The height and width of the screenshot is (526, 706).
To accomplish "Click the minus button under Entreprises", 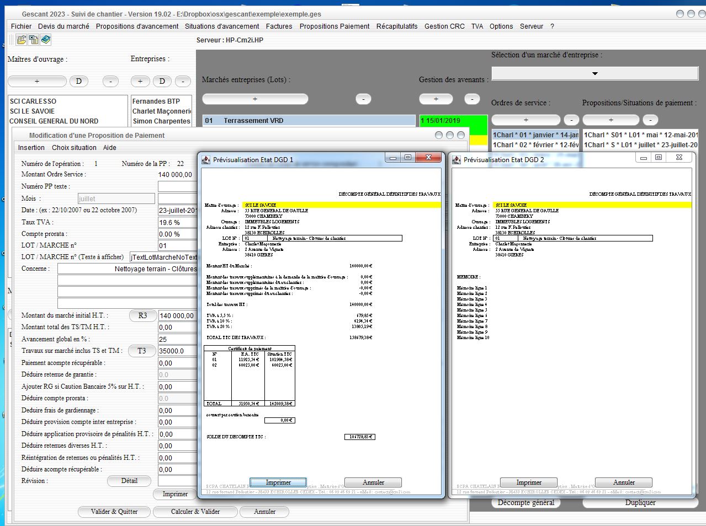I will (183, 82).
